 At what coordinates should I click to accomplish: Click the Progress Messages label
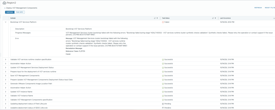[x=23, y=33]
